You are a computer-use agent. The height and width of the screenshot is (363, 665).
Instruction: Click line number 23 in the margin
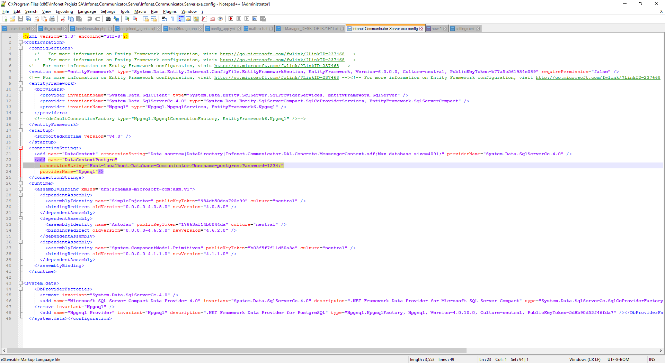(9, 166)
